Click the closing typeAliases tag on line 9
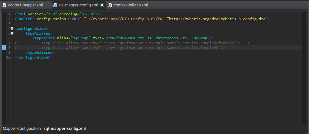309x134 pixels. pos(39,52)
